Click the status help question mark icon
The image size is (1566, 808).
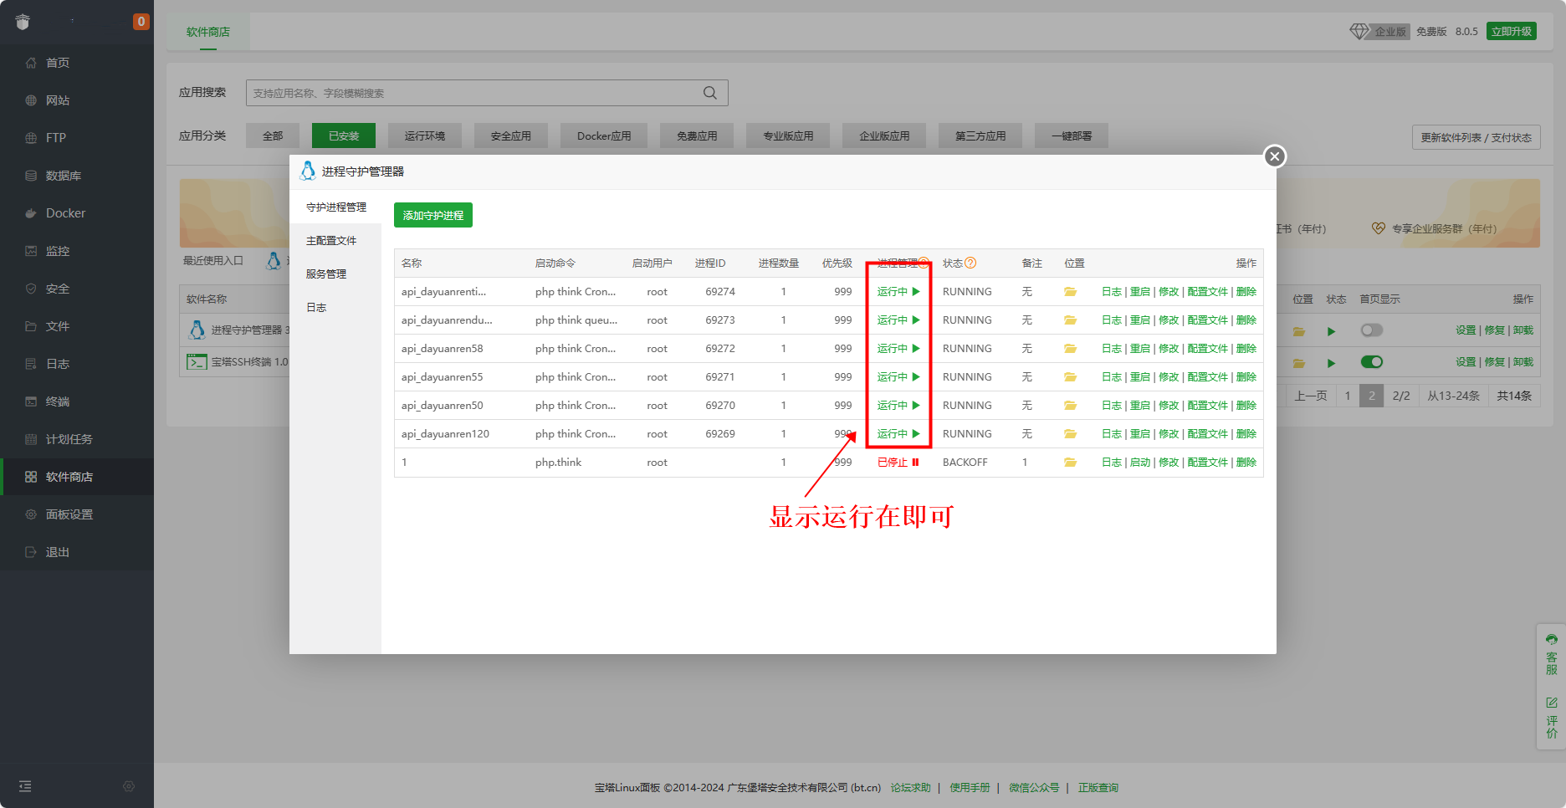point(970,263)
